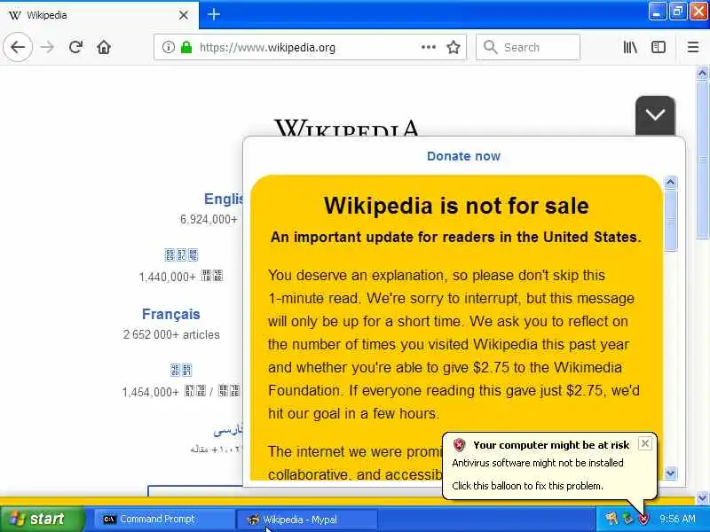The image size is (710, 532).
Task: Open the Persian language Wikipedia link
Action: pos(228,429)
